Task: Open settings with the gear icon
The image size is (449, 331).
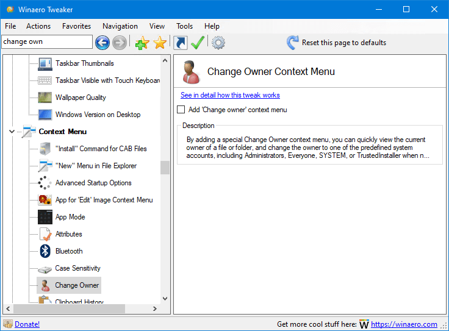Action: pyautogui.click(x=218, y=43)
